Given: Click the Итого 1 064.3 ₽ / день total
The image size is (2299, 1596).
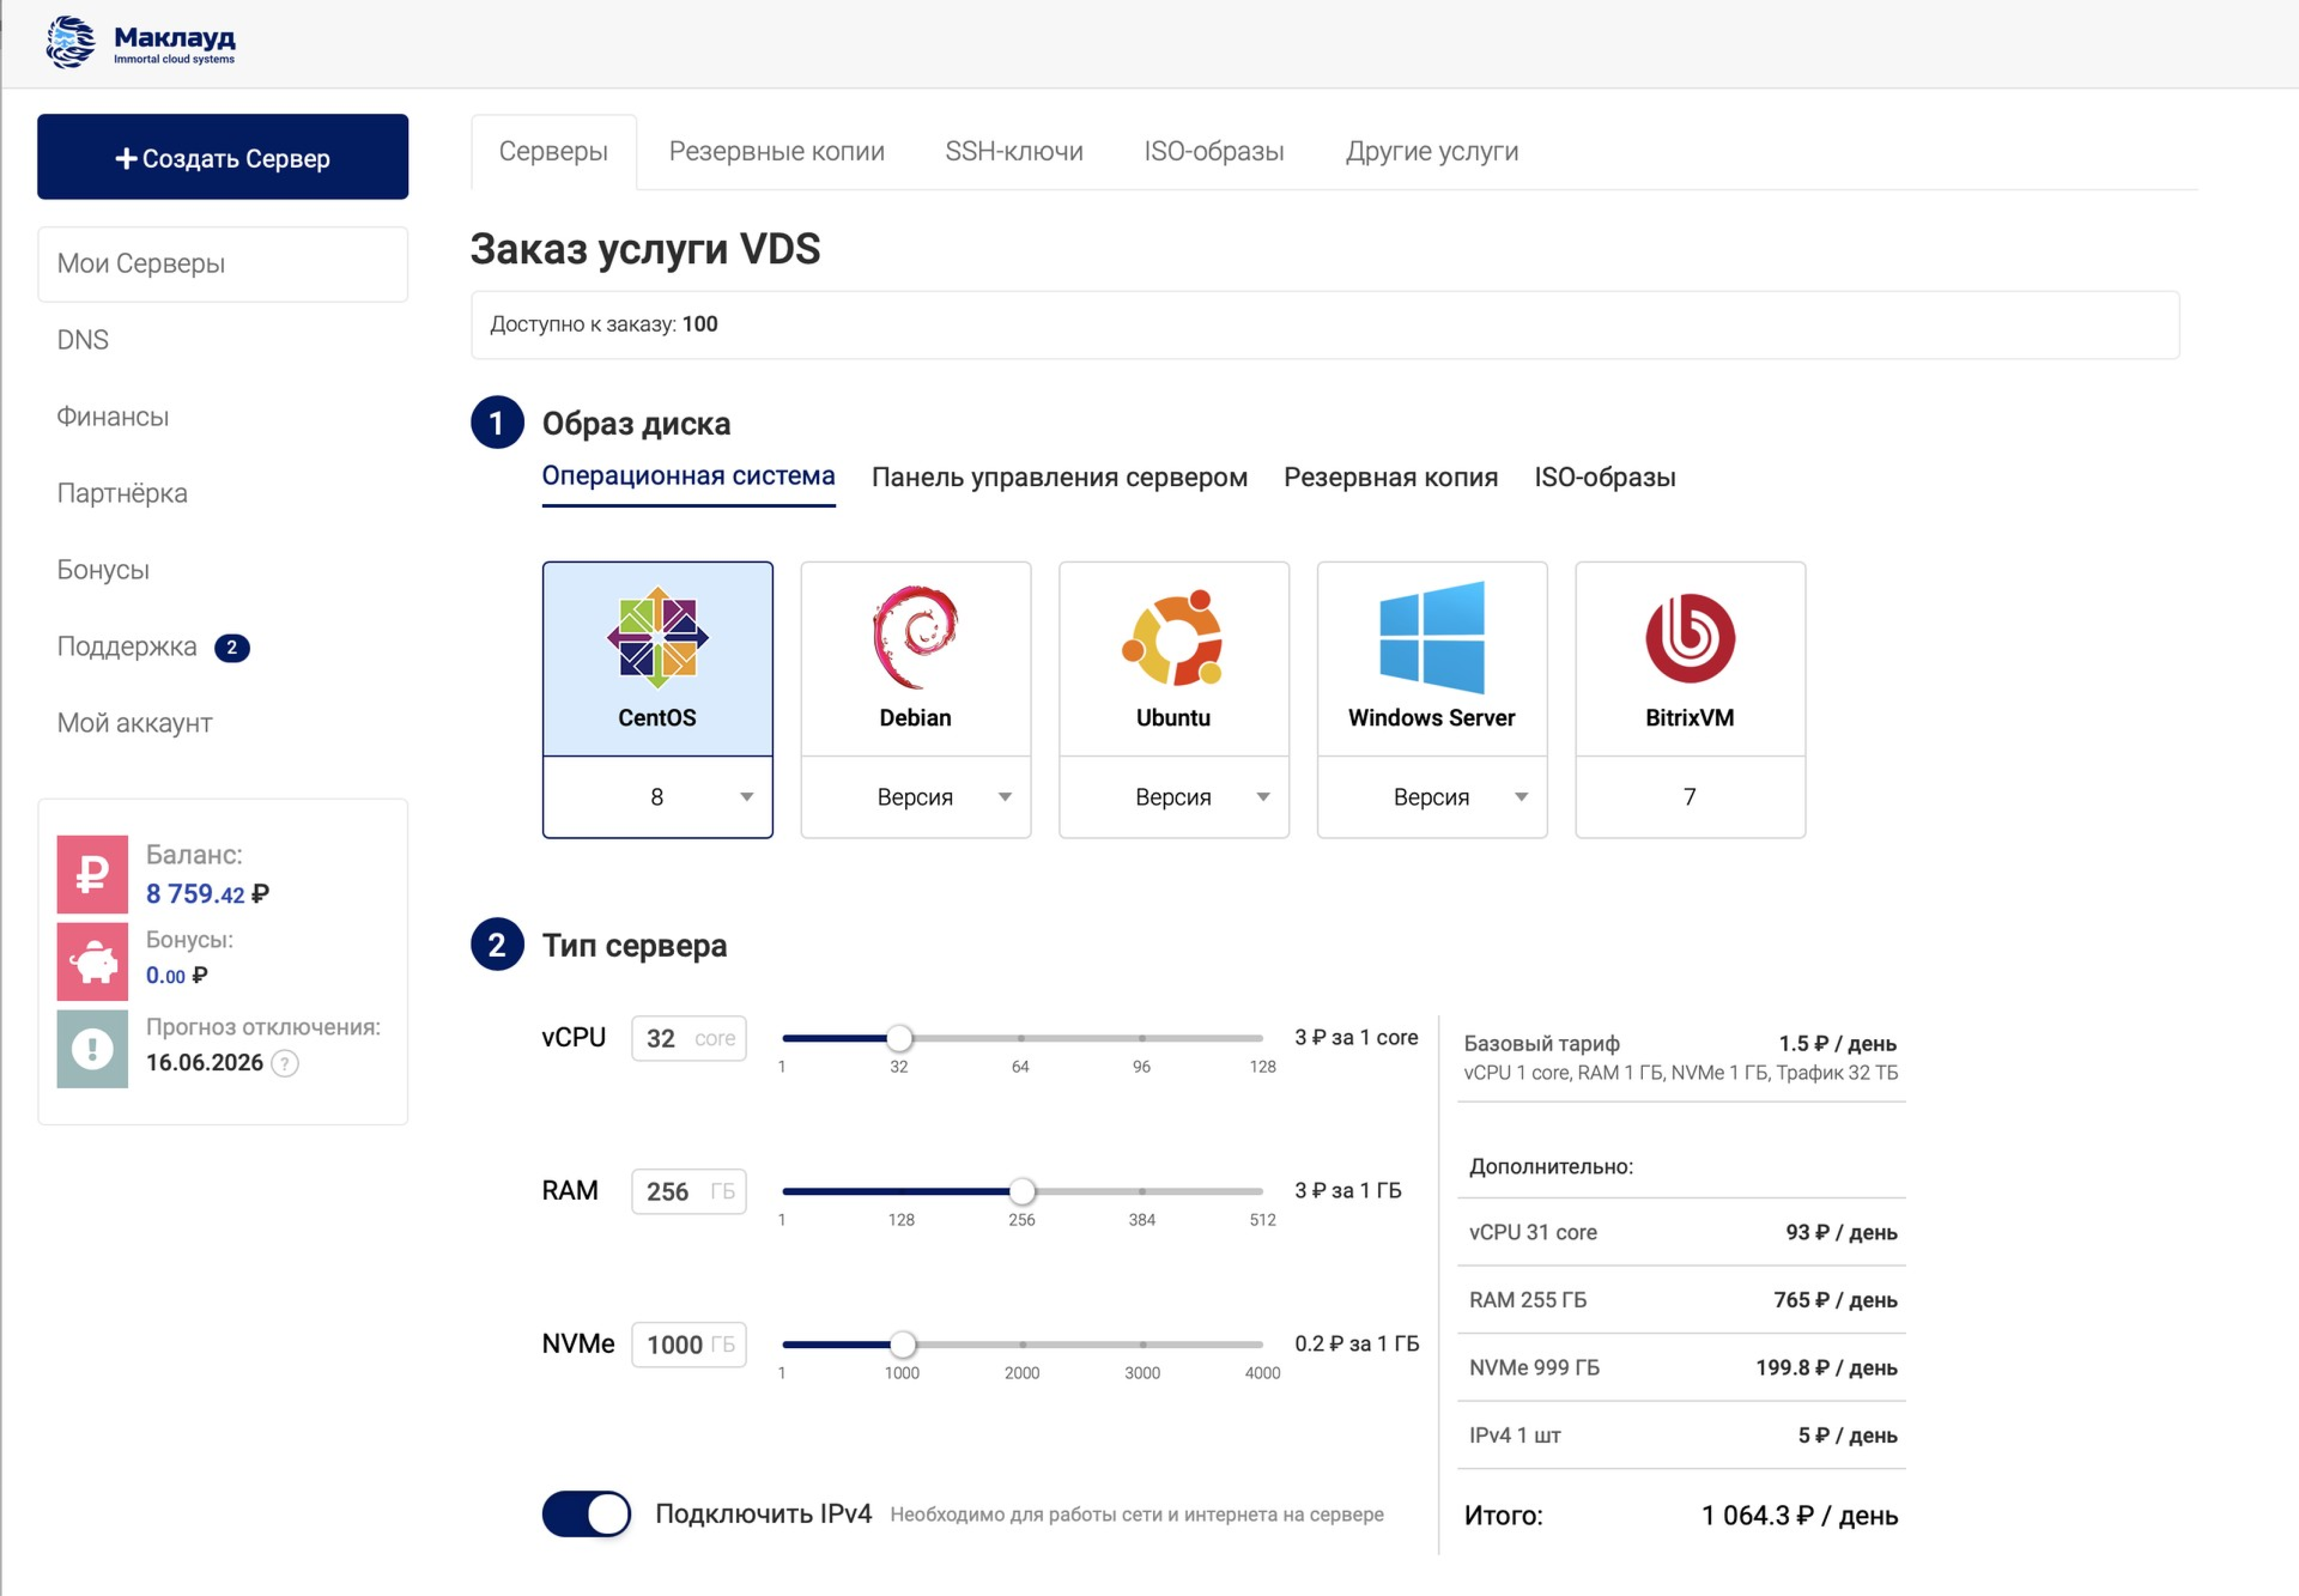Looking at the screenshot, I should click(x=1681, y=1515).
